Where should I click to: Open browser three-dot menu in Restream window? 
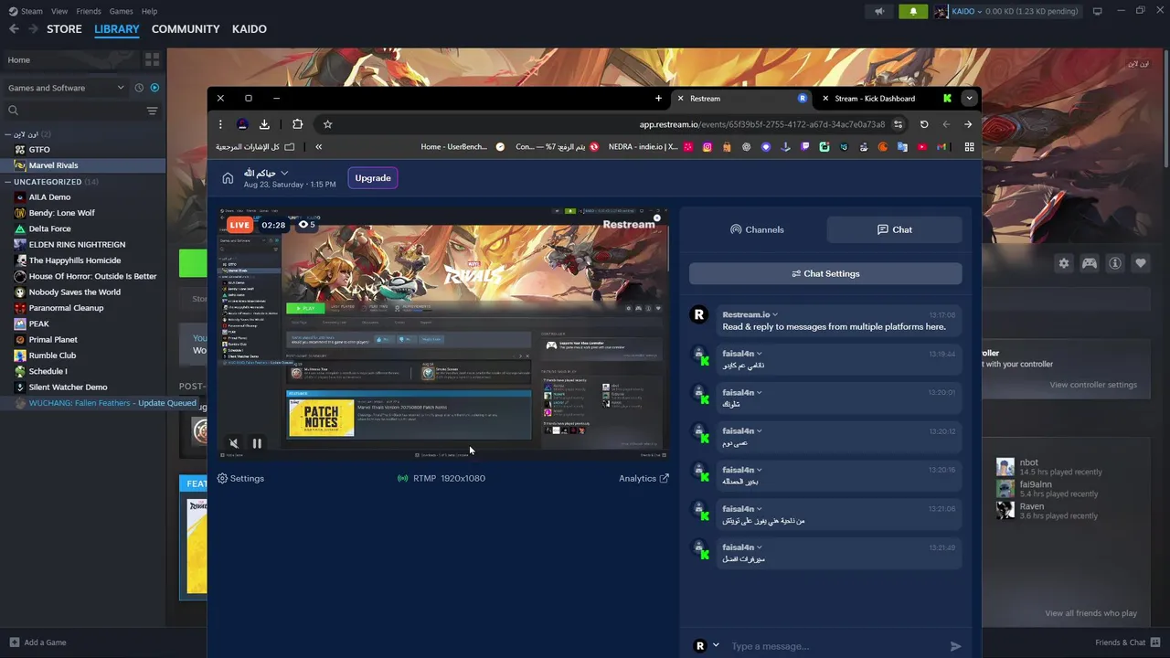tap(220, 124)
